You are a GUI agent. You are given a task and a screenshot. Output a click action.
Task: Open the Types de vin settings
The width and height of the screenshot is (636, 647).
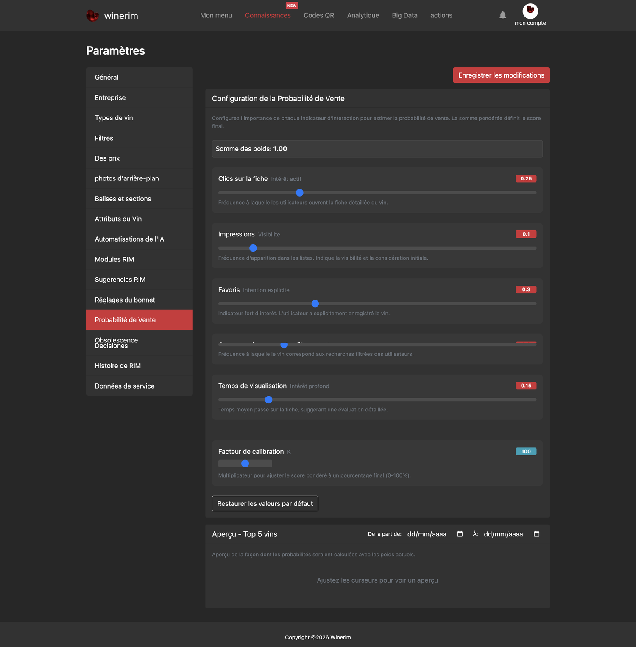click(139, 118)
